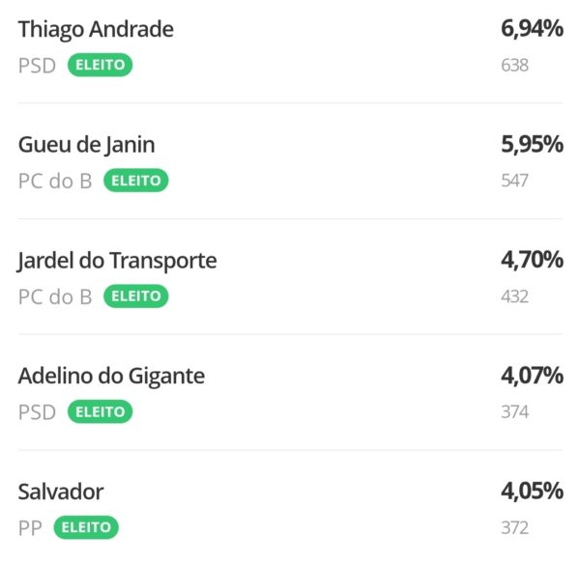Click ELEITO badge under Gueu de Janin

[135, 181]
